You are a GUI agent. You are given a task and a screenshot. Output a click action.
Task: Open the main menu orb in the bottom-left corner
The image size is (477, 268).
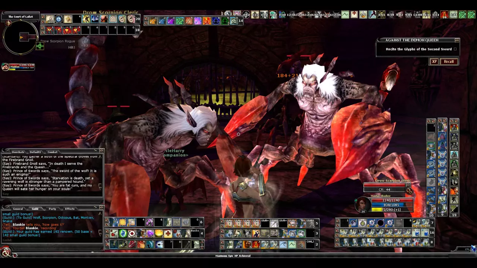click(5, 253)
